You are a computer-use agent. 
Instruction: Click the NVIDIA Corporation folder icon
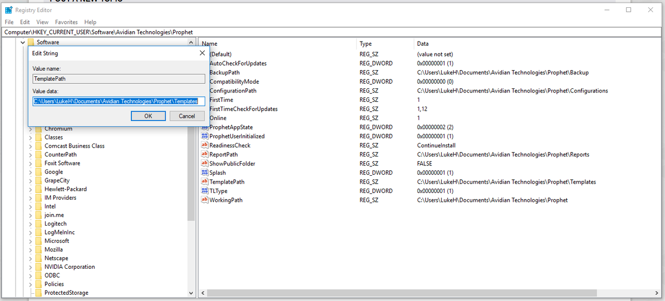(38, 267)
